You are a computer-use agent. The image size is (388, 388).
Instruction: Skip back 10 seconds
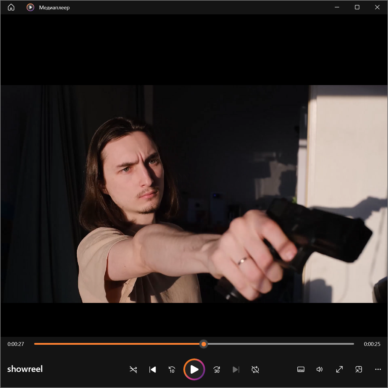172,370
